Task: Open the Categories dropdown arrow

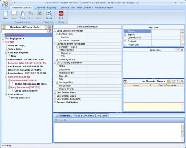Action: tap(174, 50)
